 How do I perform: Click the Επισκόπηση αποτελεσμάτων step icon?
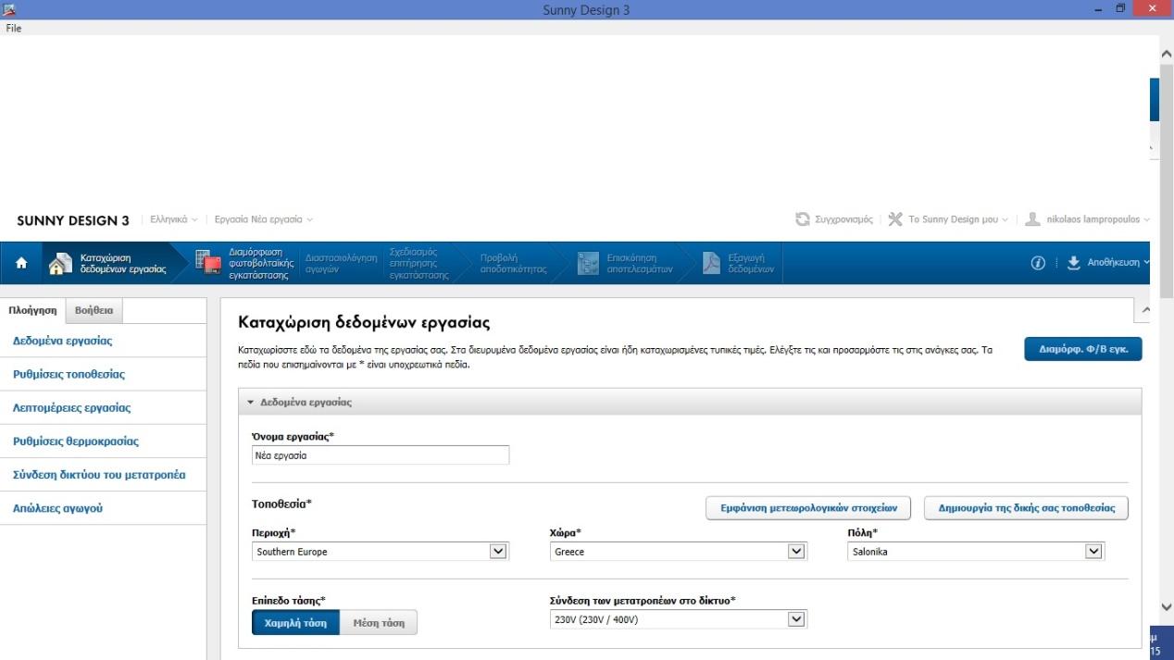tap(589, 264)
